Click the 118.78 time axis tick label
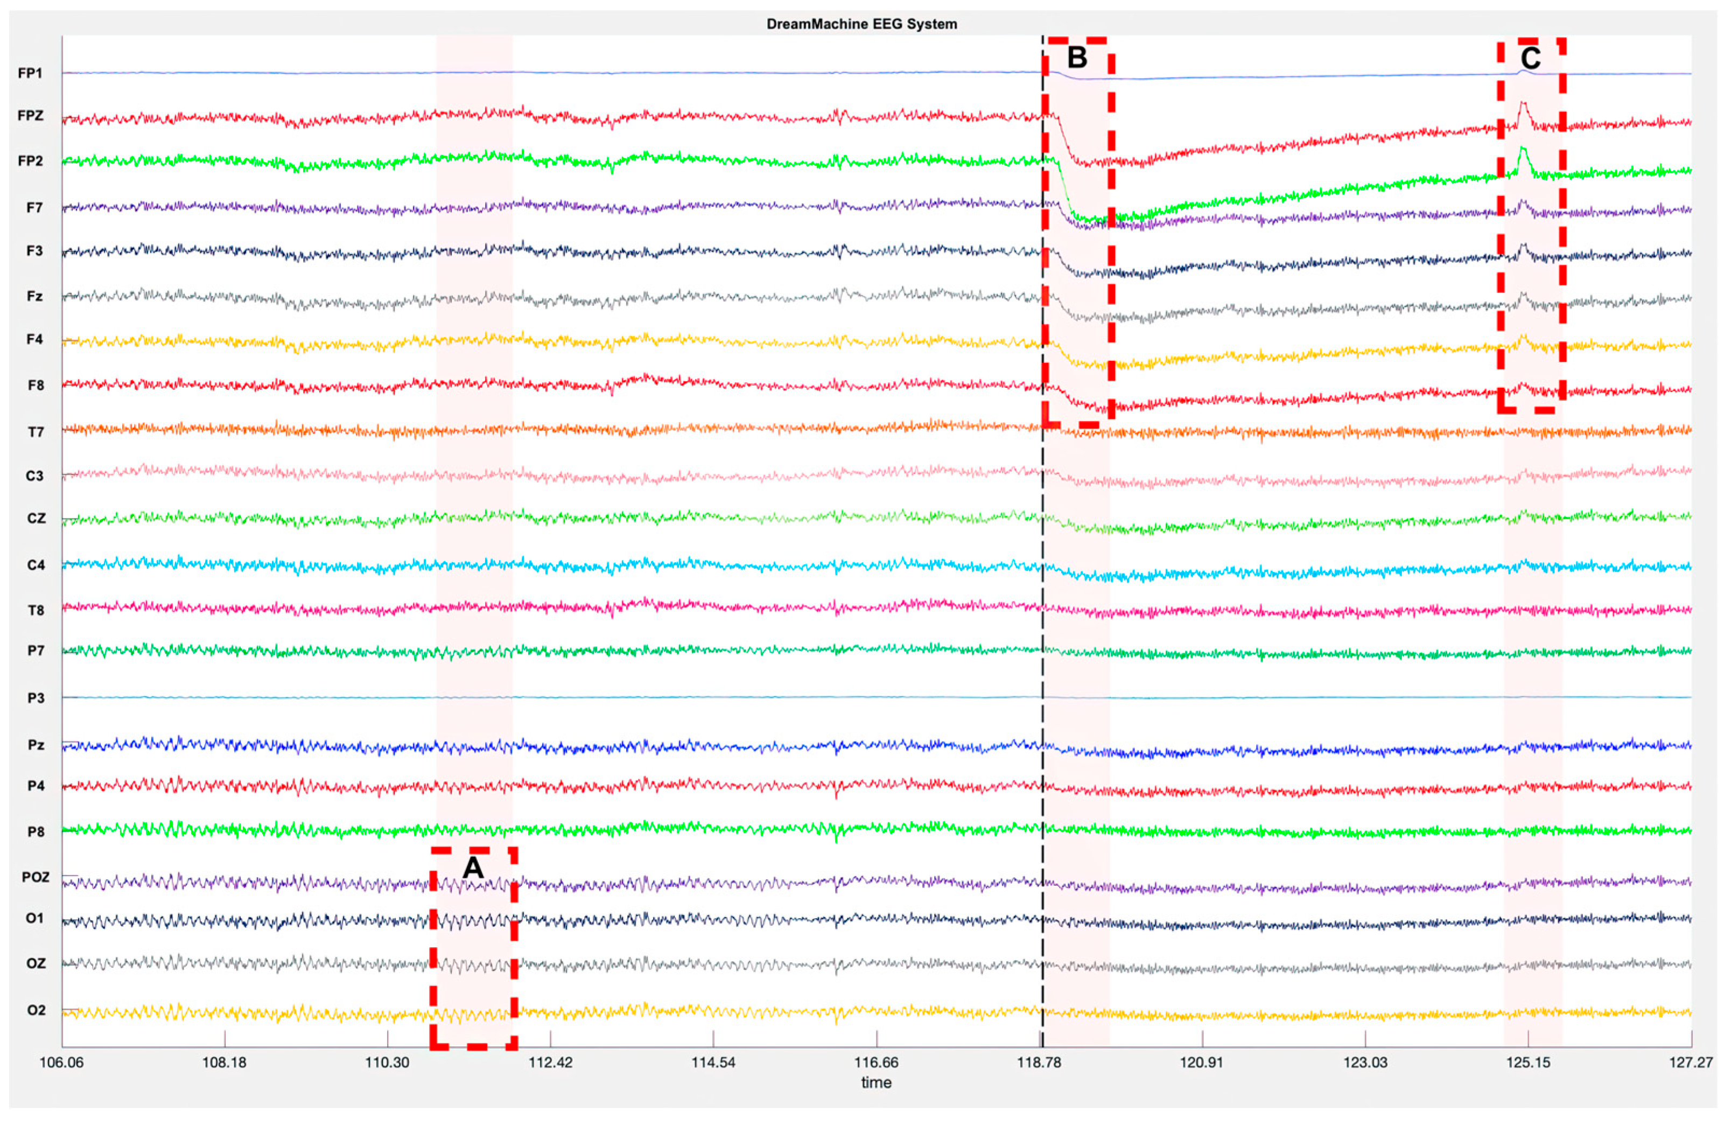Viewport: 1731px width, 1126px height. 1039,1062
